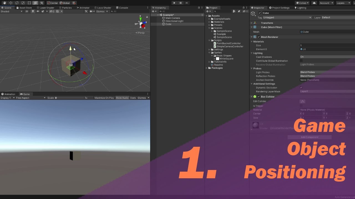Expand the Transform component
This screenshot has width=355, height=199.
click(x=252, y=23)
